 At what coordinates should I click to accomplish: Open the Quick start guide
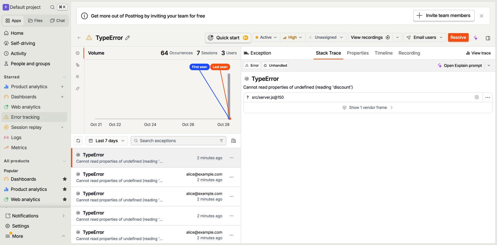tap(228, 38)
